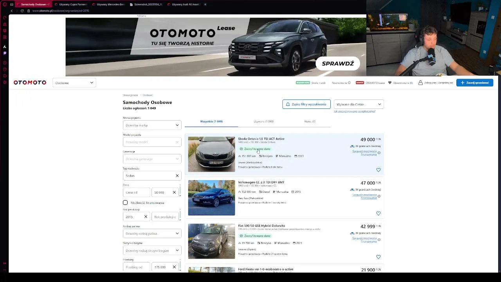501x282 pixels.
Task: Open the Strefa marek header link
Action: coord(319,83)
